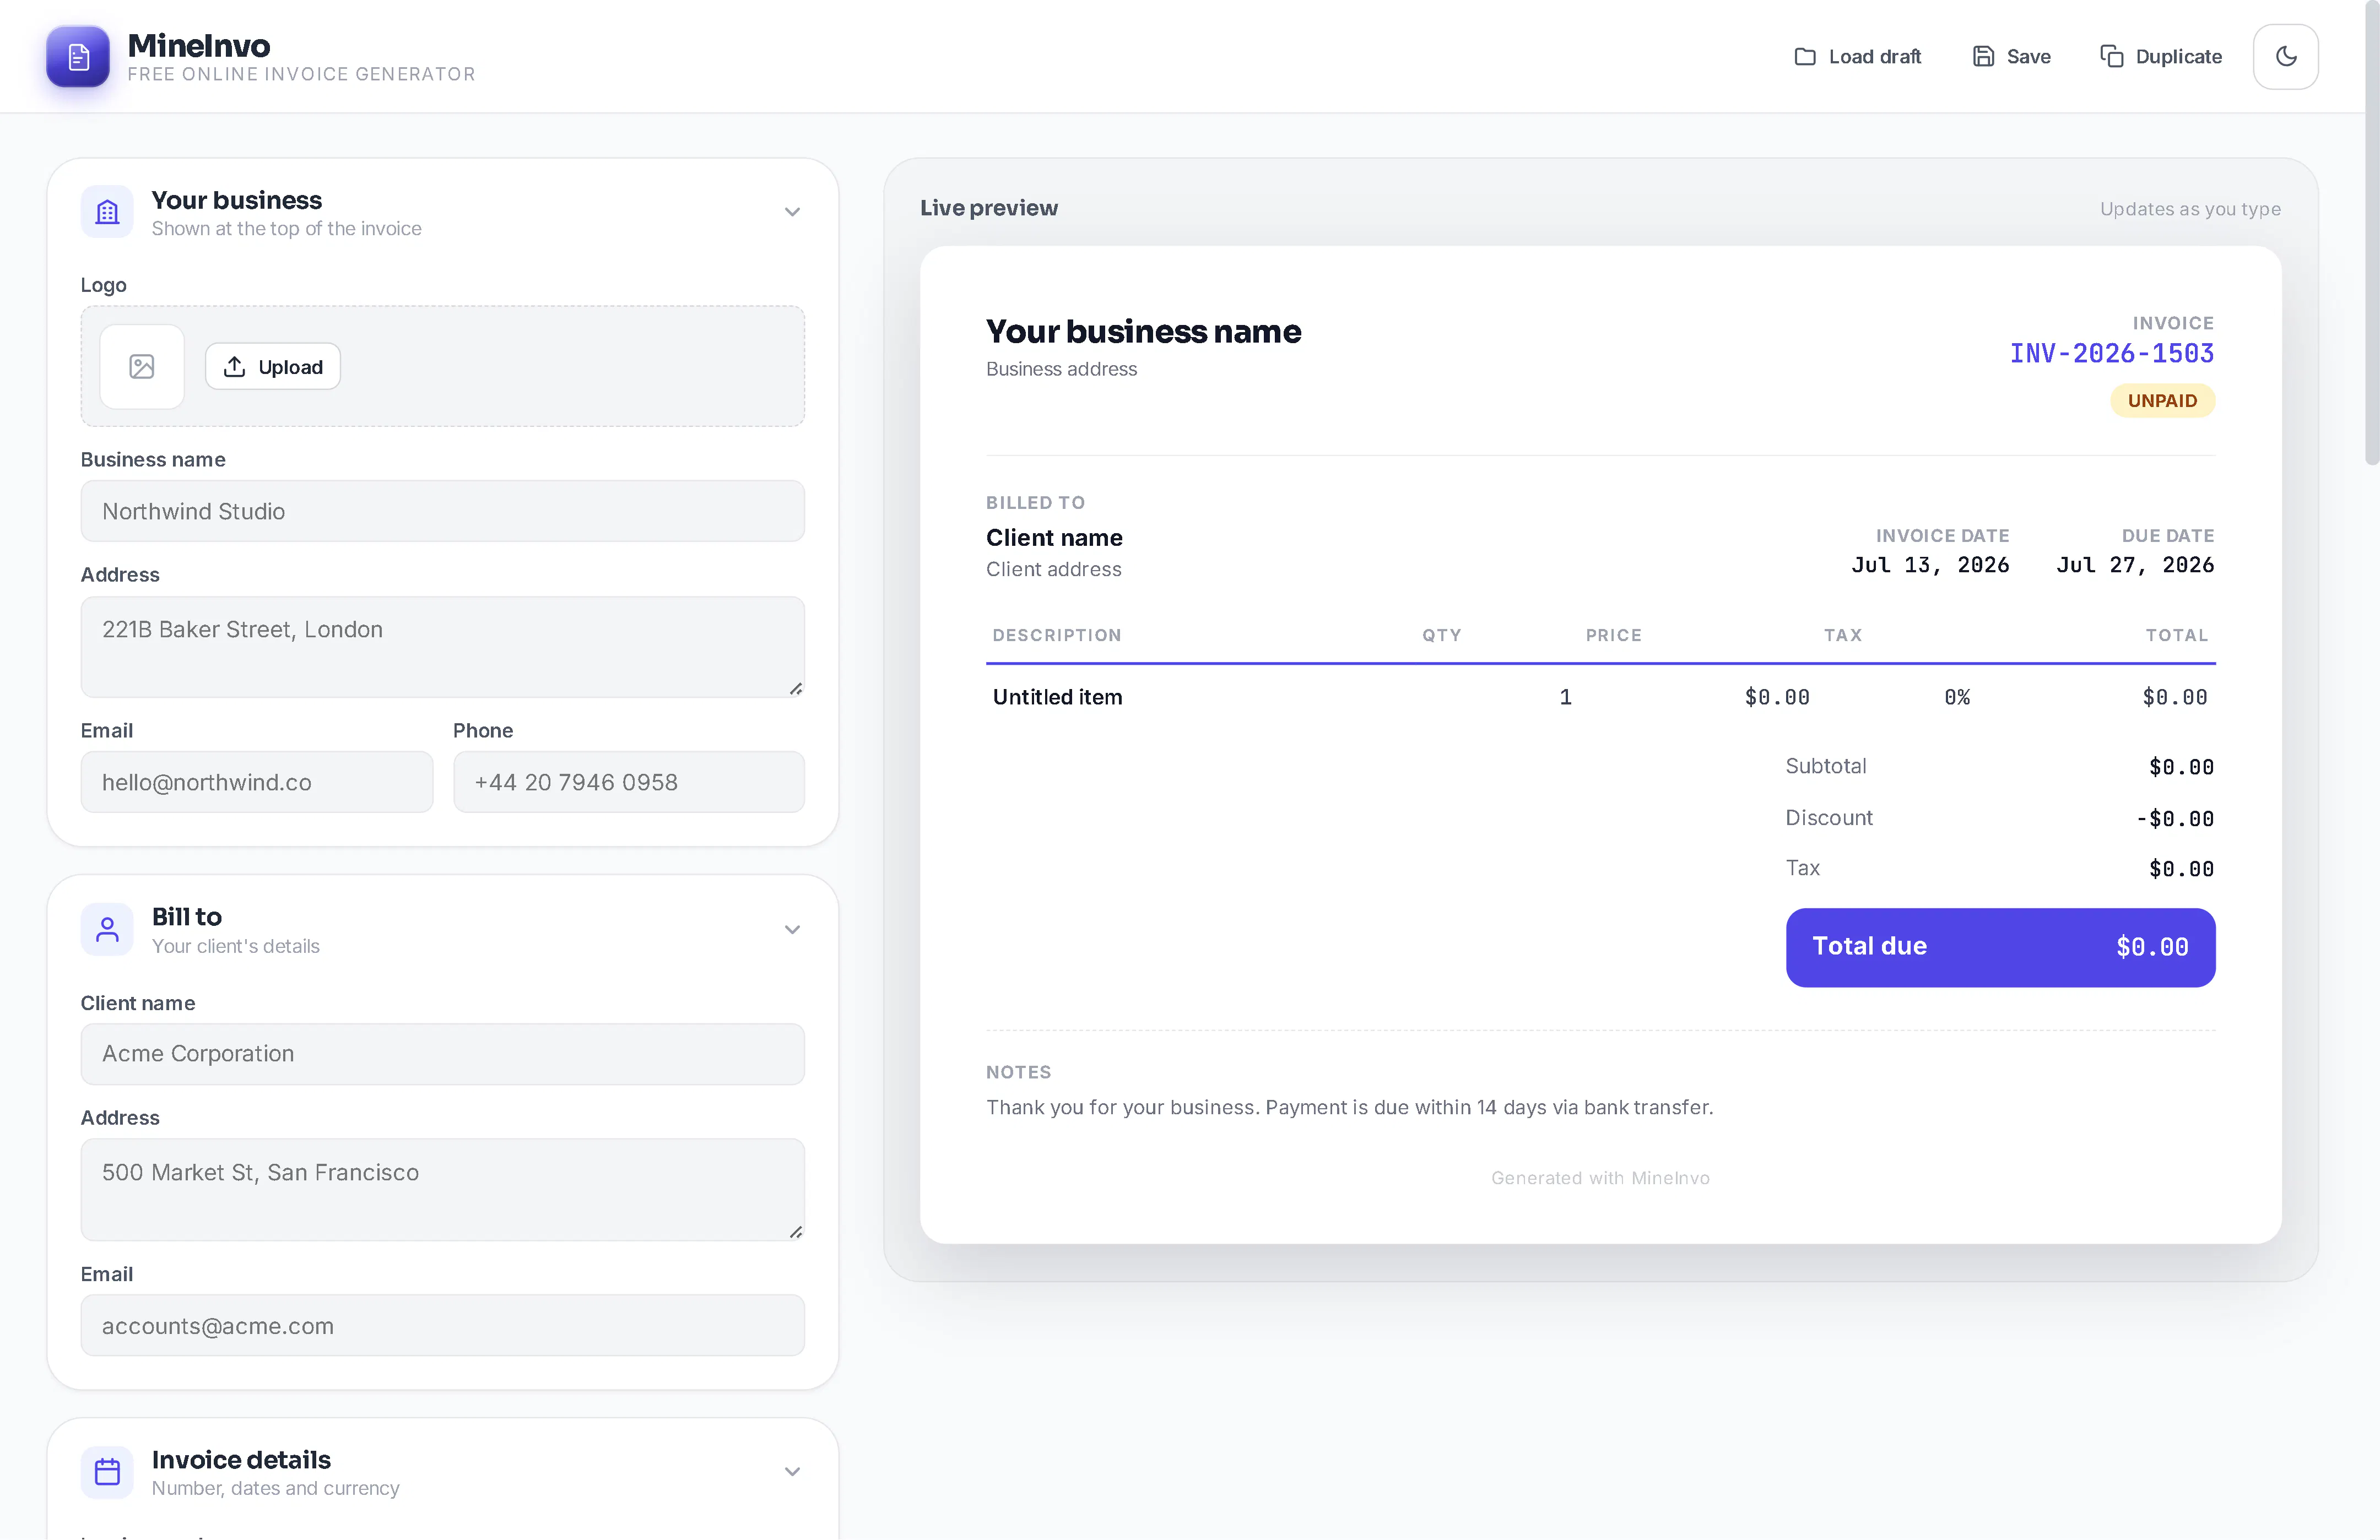Collapse the Bill to section
The width and height of the screenshot is (2380, 1540).
pyautogui.click(x=792, y=930)
